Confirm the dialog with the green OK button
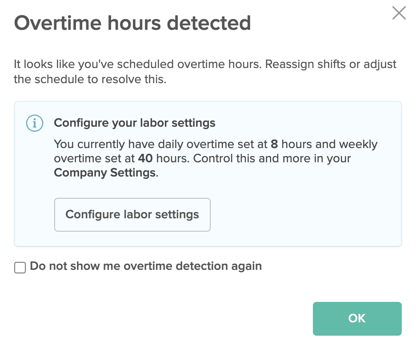416x341 pixels. 357,318
